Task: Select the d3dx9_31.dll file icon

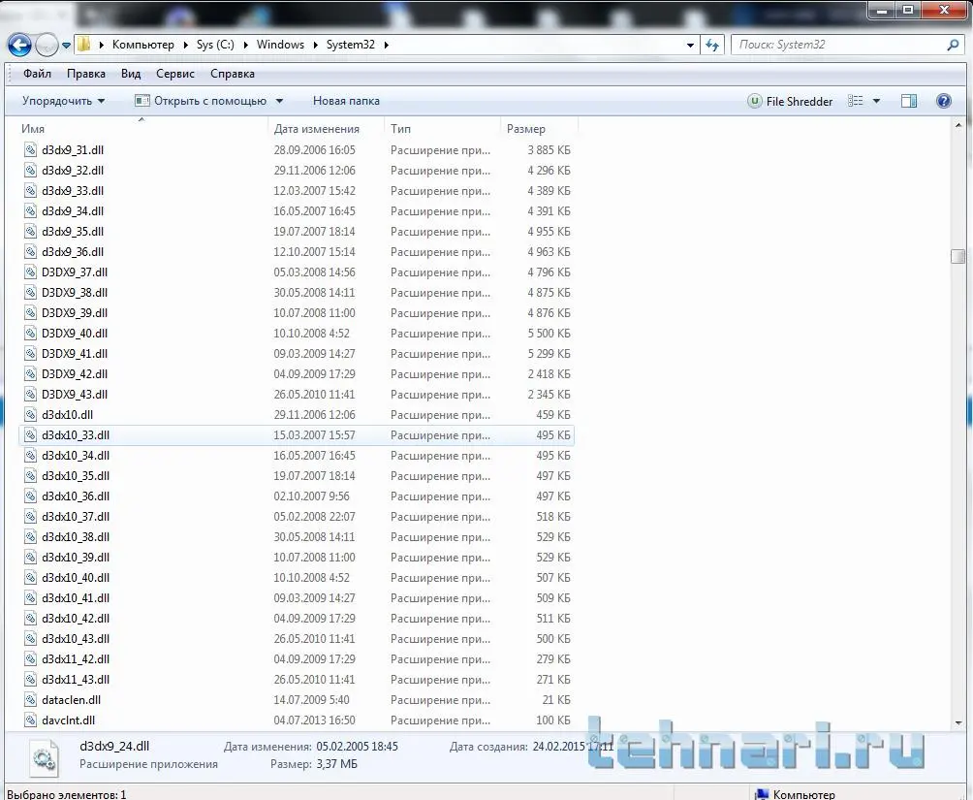Action: point(30,149)
